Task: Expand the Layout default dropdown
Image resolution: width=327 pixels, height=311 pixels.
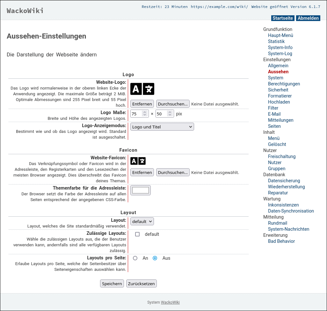Action: coord(142,221)
